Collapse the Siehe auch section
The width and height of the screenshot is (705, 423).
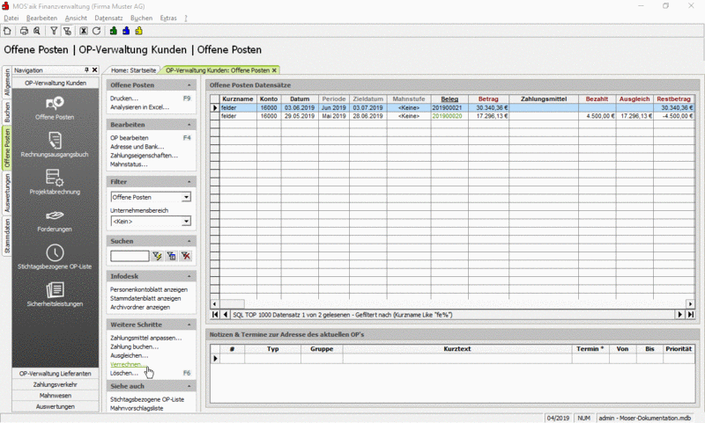189,386
